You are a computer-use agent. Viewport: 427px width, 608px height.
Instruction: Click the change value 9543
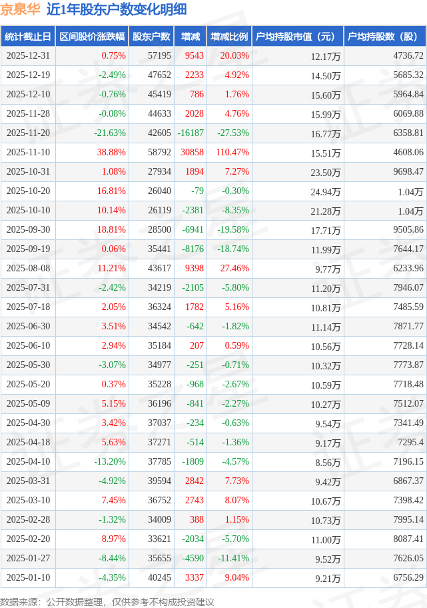(x=195, y=55)
